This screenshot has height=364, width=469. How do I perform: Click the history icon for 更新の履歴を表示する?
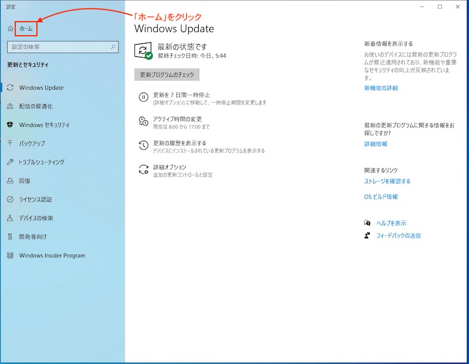point(144,145)
